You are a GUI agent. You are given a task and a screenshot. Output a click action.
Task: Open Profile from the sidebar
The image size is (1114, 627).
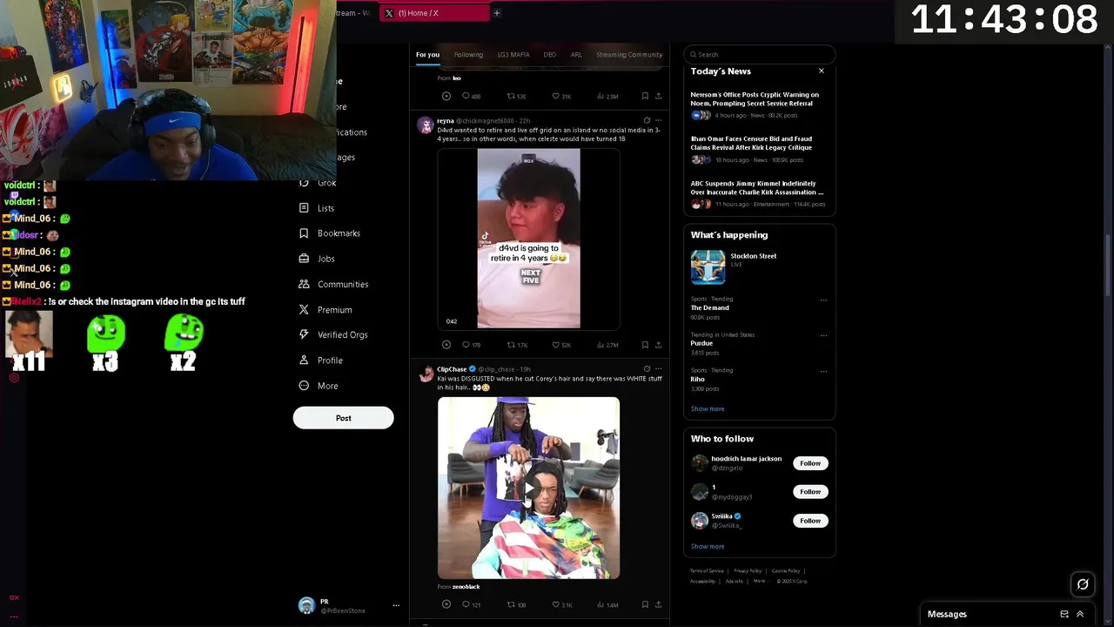[320, 361]
